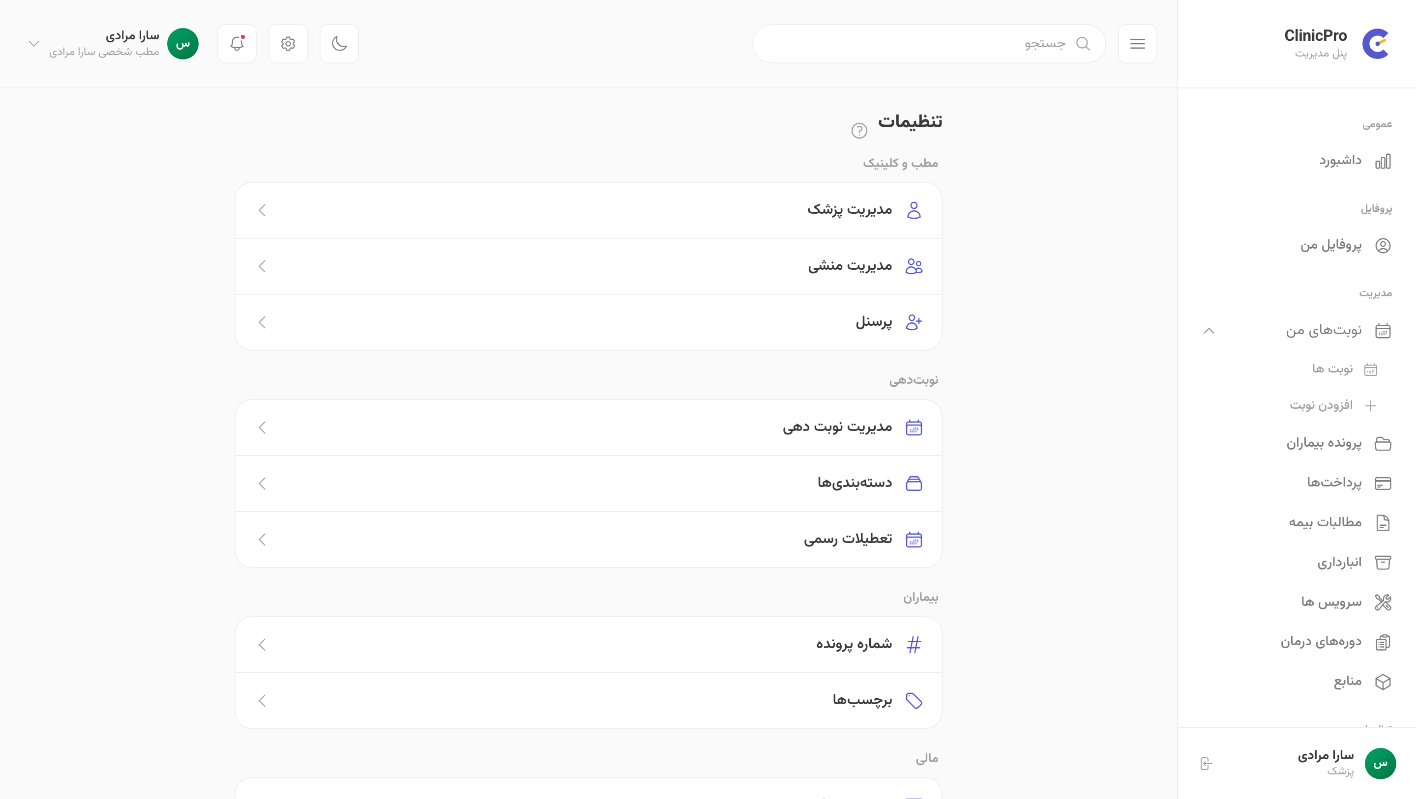Image resolution: width=1416 pixels, height=799 pixels.
Task: Click the inventory archive box icon
Action: 1383,562
